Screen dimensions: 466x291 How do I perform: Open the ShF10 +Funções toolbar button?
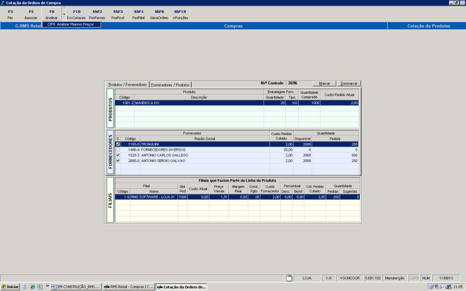point(180,14)
